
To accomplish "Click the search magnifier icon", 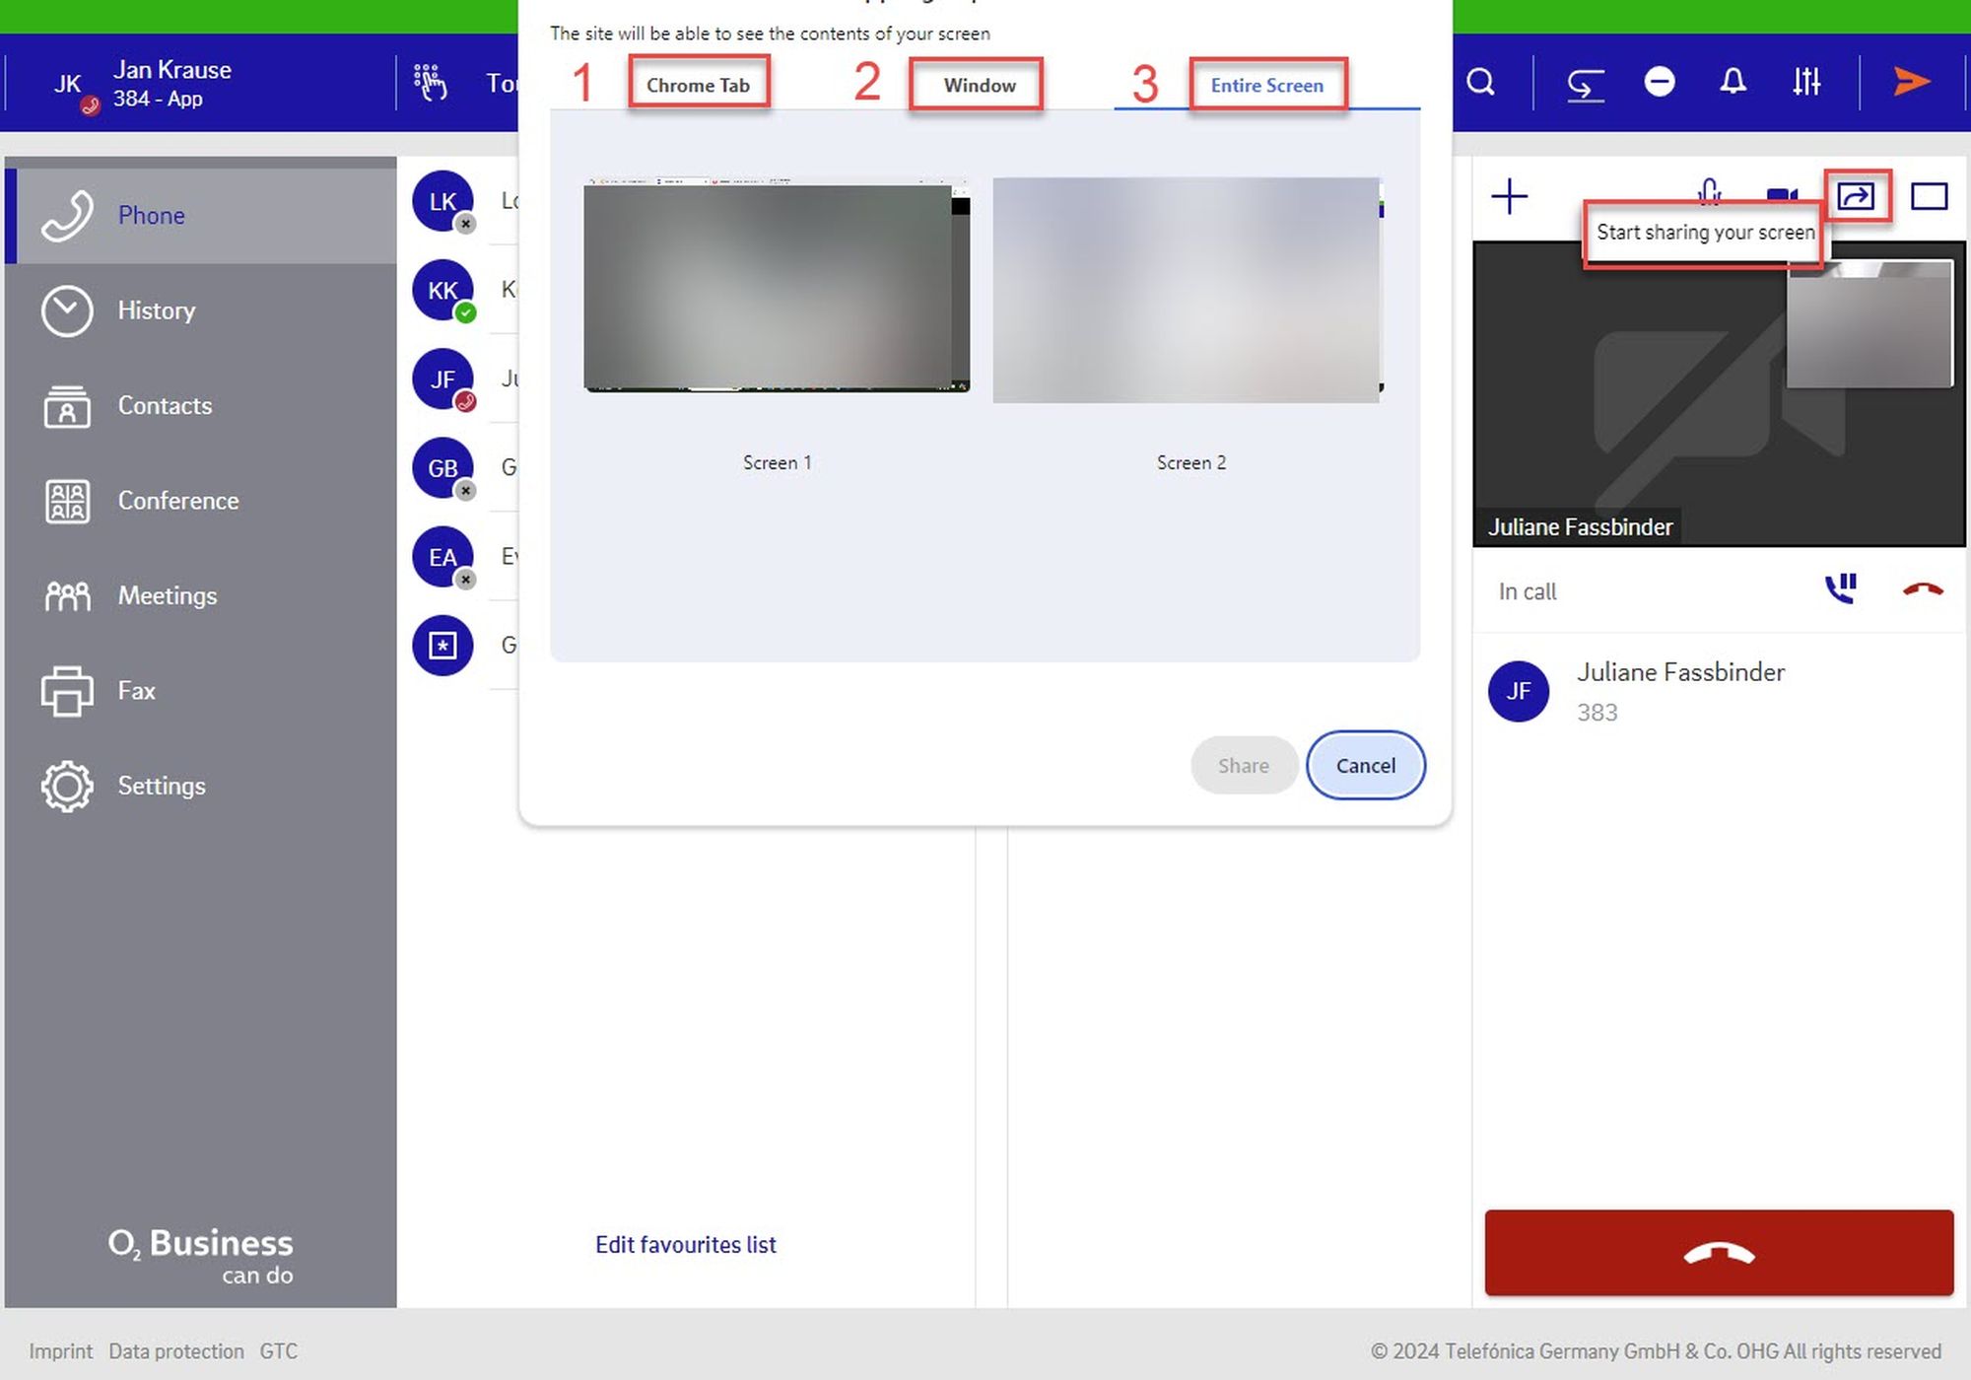I will coord(1480,82).
